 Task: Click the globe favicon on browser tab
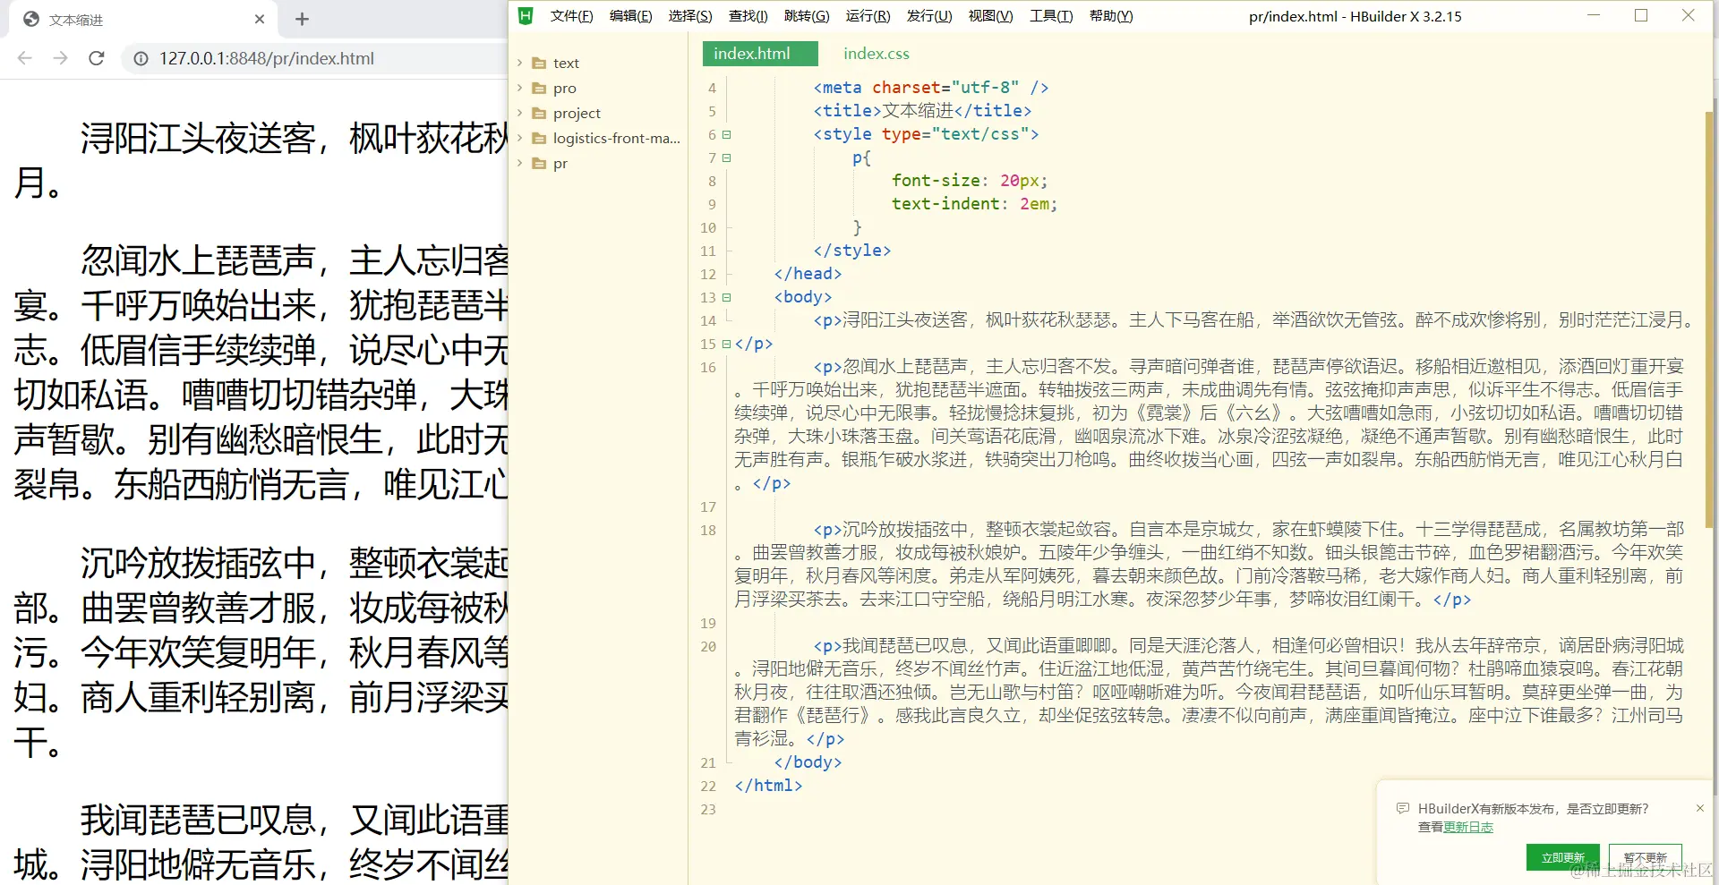pos(31,19)
